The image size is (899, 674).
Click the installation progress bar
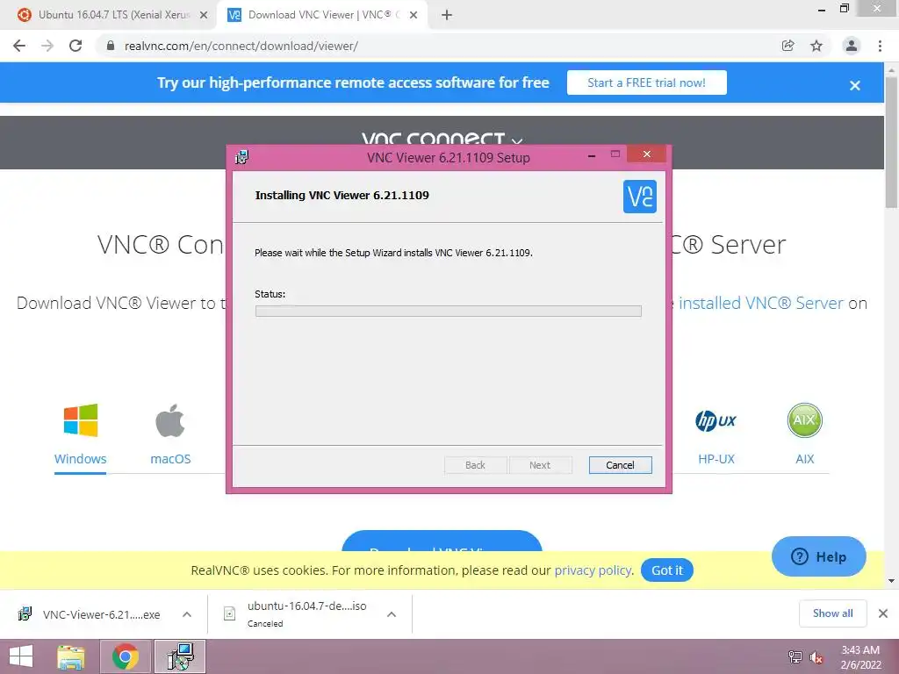click(x=449, y=312)
